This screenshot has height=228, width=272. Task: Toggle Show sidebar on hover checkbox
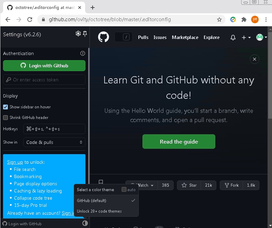[5, 107]
